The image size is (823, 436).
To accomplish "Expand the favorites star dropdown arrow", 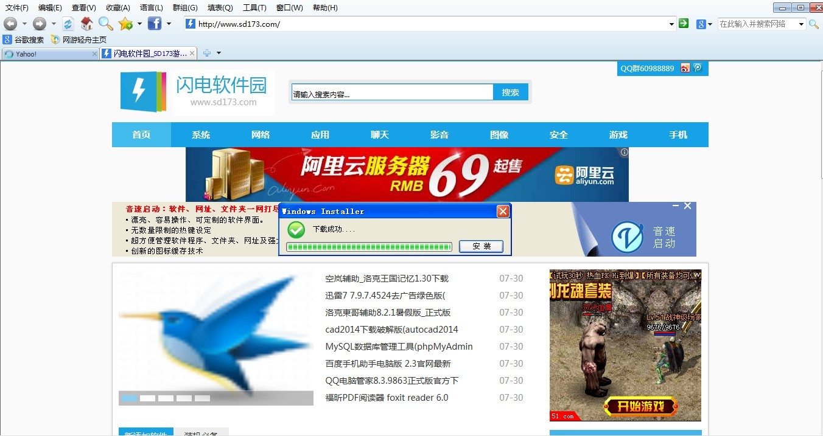I will click(x=139, y=24).
